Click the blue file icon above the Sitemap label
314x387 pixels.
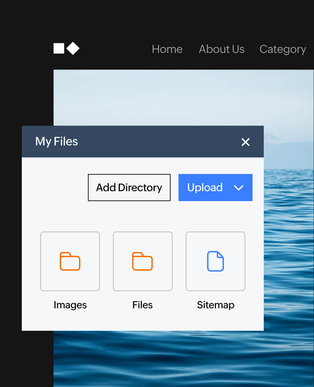[216, 261]
